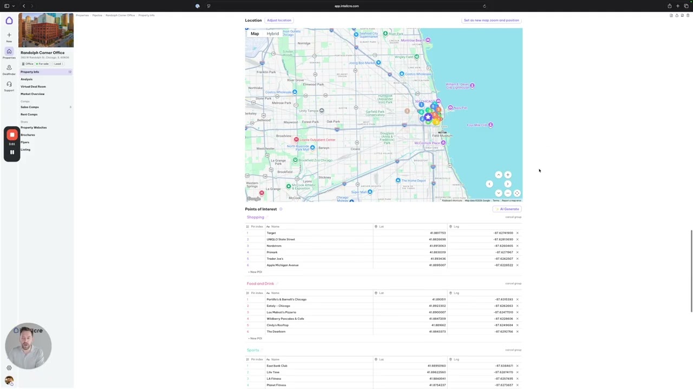
Task: Click the page vertical scrollbar
Action: pos(691,271)
